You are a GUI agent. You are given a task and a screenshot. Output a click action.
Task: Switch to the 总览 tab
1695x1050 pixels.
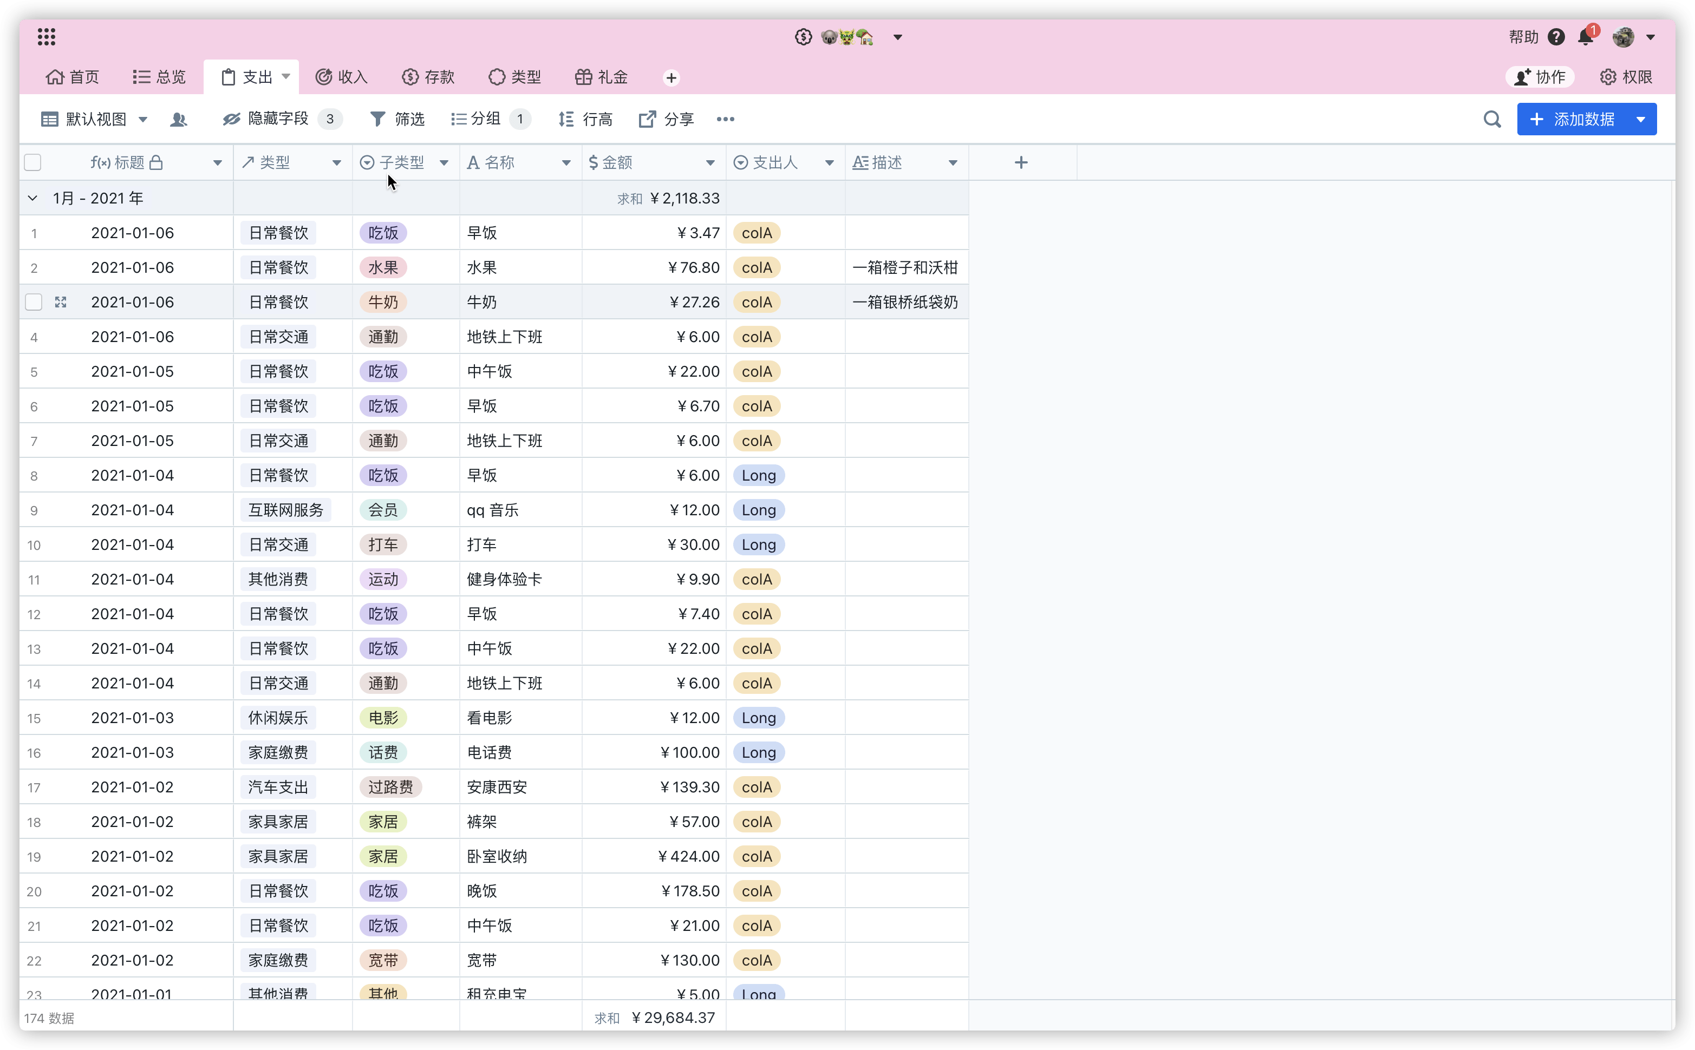pos(158,76)
